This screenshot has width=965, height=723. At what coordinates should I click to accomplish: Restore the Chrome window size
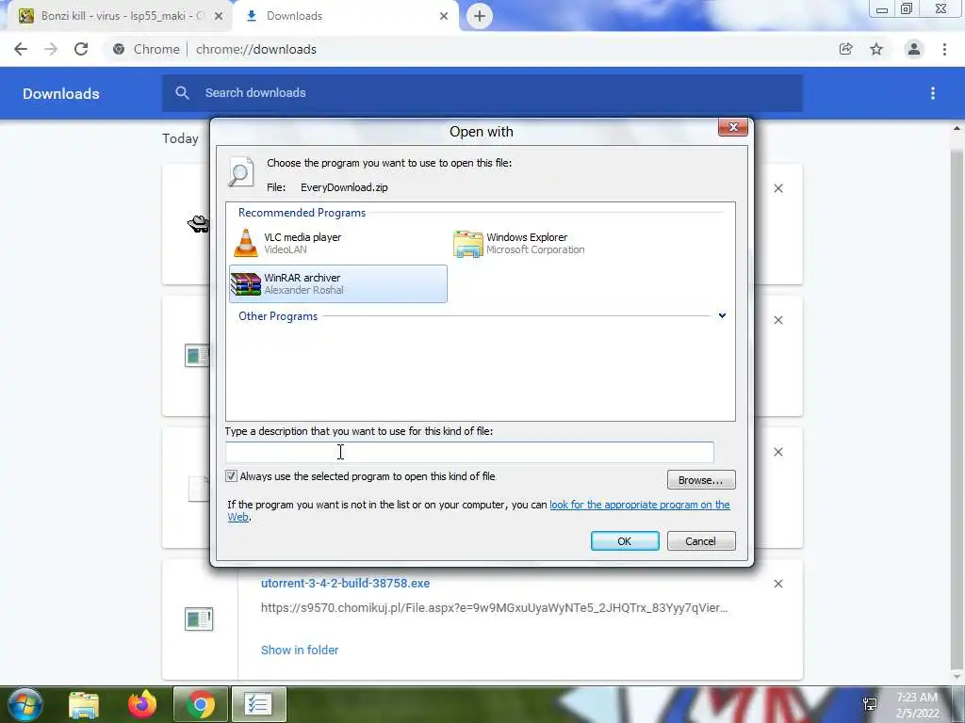coord(907,9)
